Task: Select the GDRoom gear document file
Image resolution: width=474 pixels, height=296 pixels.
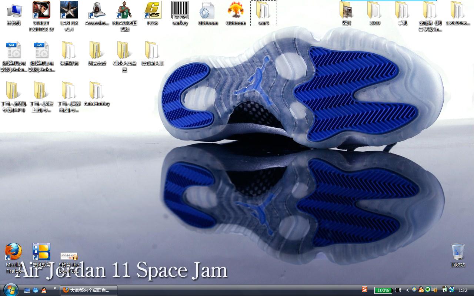Action: (208, 14)
